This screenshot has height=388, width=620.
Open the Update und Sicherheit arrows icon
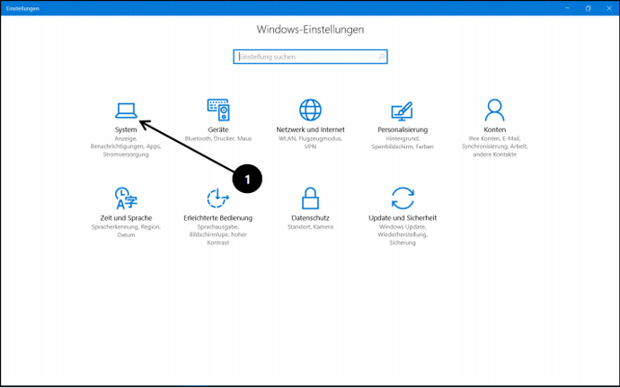pos(403,198)
